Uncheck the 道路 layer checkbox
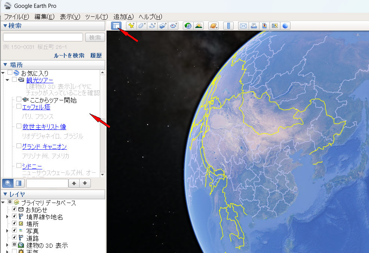The width and height of the screenshot is (369, 253). pos(15,238)
